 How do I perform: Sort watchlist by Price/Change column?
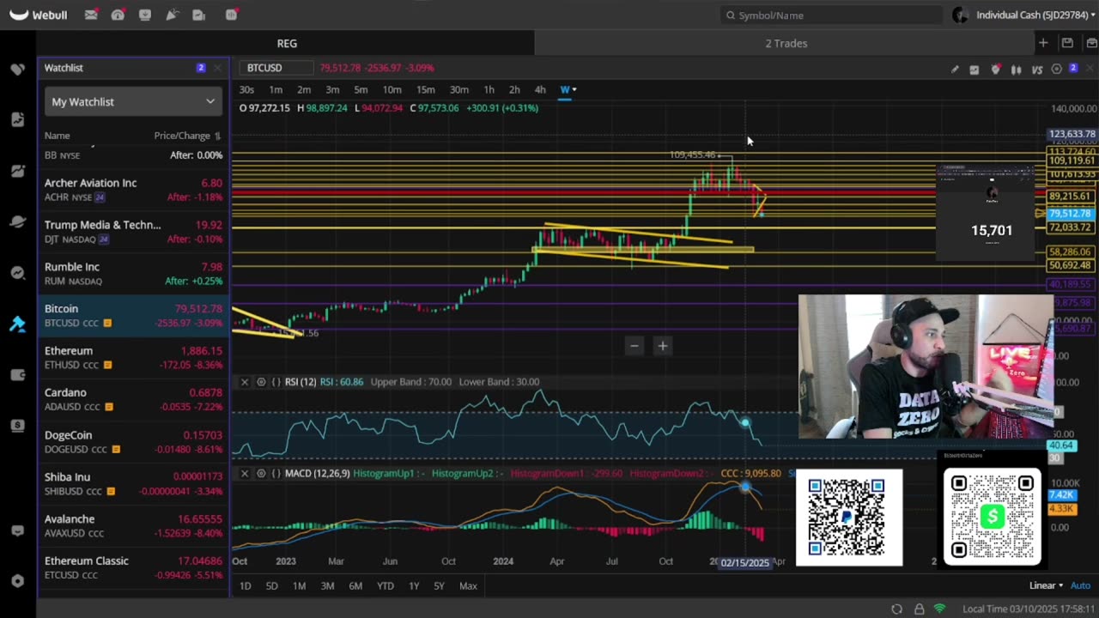pos(187,136)
